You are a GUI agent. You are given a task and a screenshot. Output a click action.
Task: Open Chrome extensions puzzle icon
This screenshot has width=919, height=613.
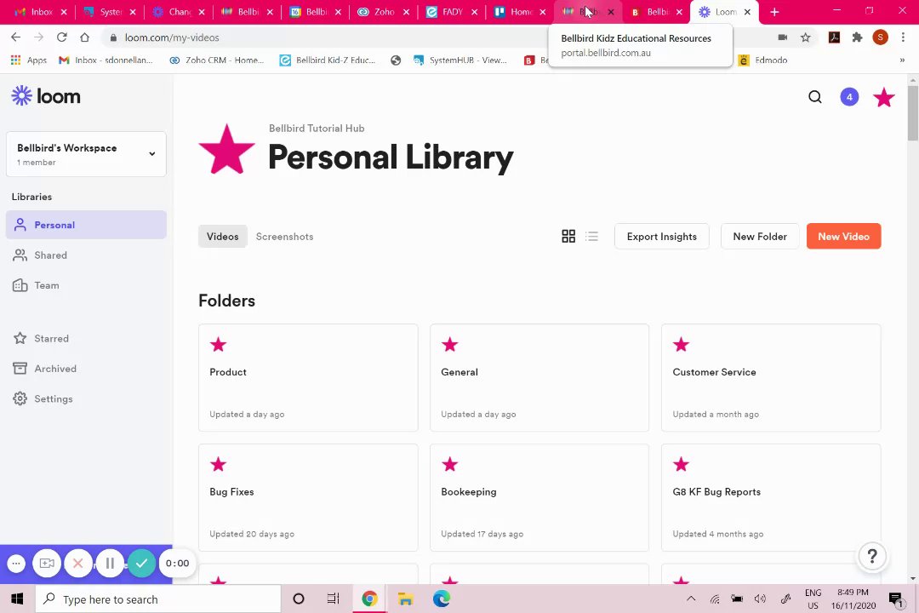(x=858, y=37)
